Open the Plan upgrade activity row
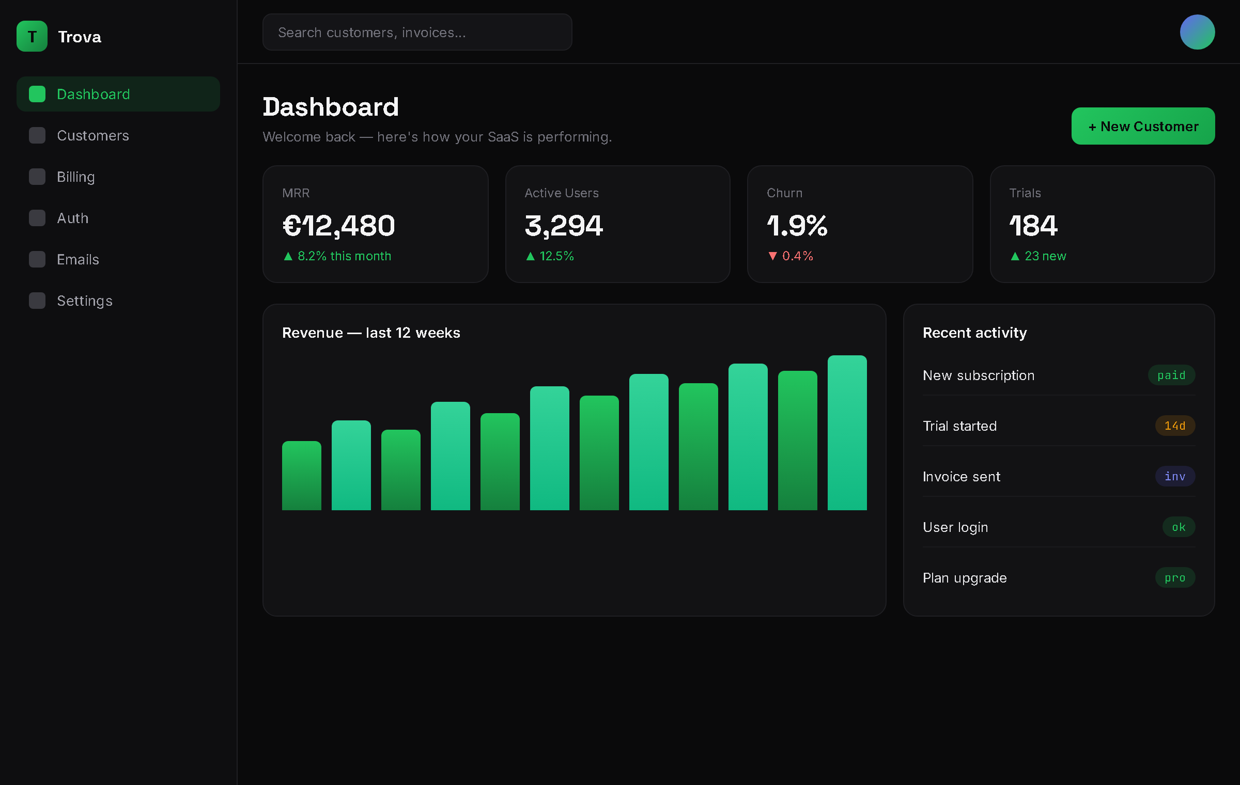Screen dimensions: 1240x785 (1059, 578)
